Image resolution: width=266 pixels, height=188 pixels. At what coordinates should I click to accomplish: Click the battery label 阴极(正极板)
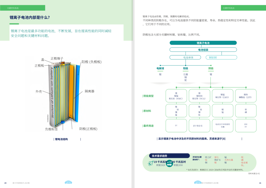click(x=88, y=129)
